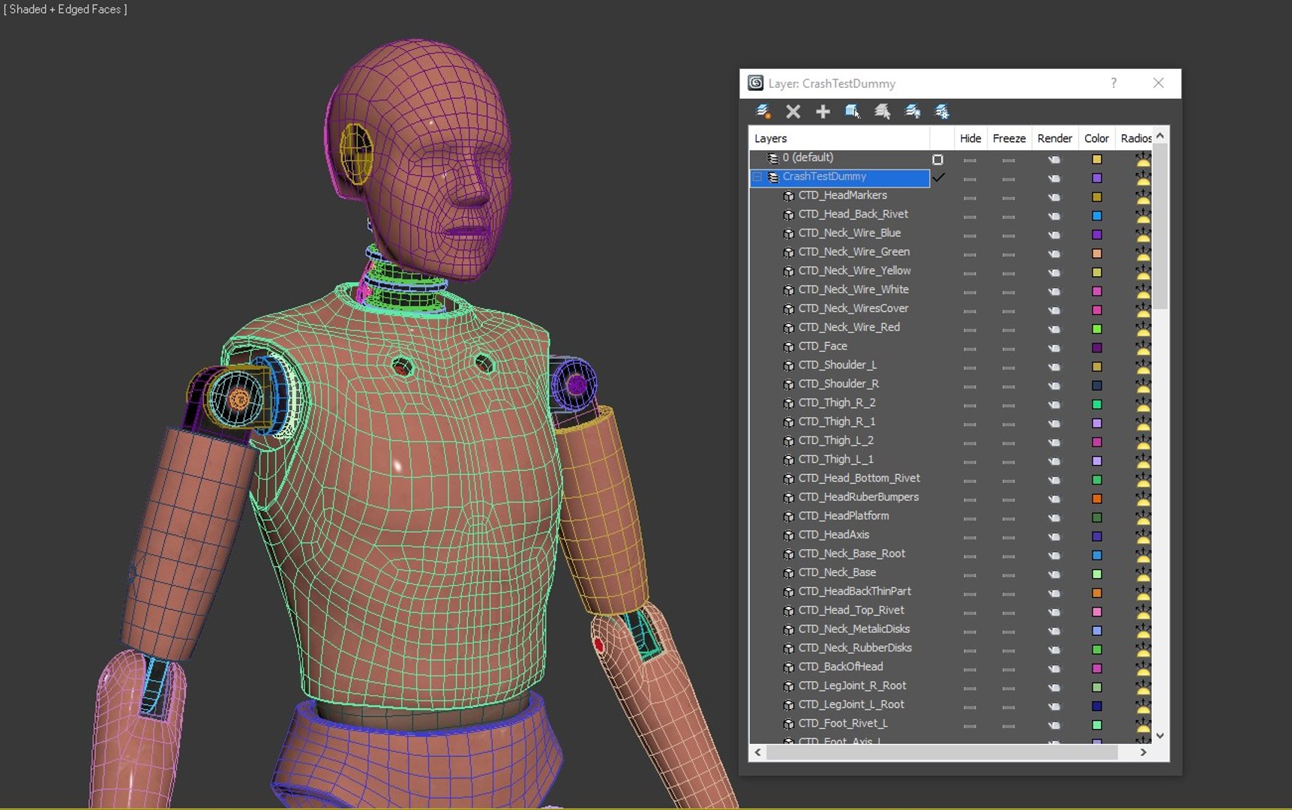Make 0 (default) the current layer checkbox
This screenshot has width=1292, height=810.
pyautogui.click(x=937, y=159)
